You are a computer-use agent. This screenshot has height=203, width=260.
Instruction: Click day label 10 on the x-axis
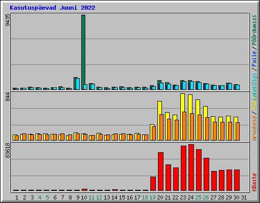pos(84,197)
